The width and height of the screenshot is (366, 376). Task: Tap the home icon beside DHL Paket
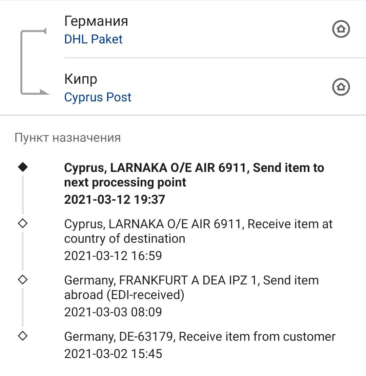pos(341,29)
